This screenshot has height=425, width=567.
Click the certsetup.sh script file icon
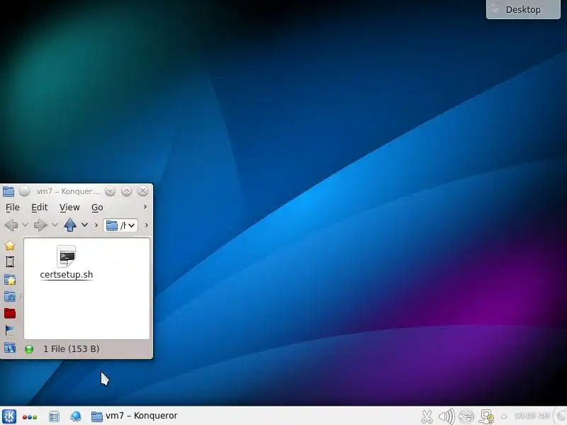(x=67, y=256)
